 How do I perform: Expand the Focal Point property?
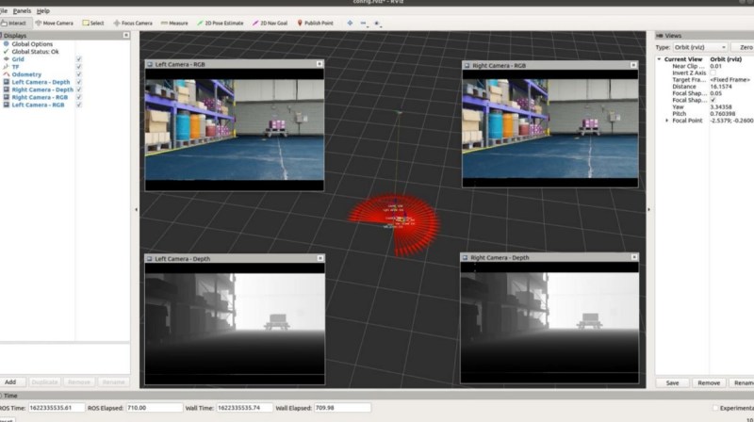(x=666, y=121)
